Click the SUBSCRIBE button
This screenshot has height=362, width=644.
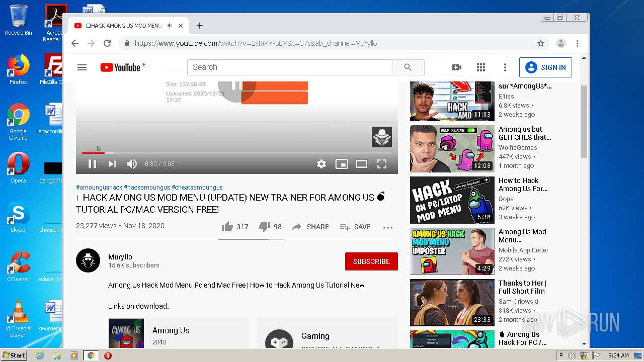click(371, 261)
